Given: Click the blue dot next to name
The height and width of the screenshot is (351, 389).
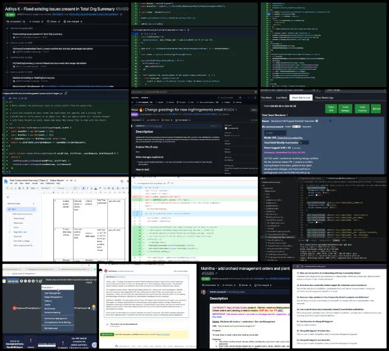Looking at the screenshot, I should (x=330, y=121).
